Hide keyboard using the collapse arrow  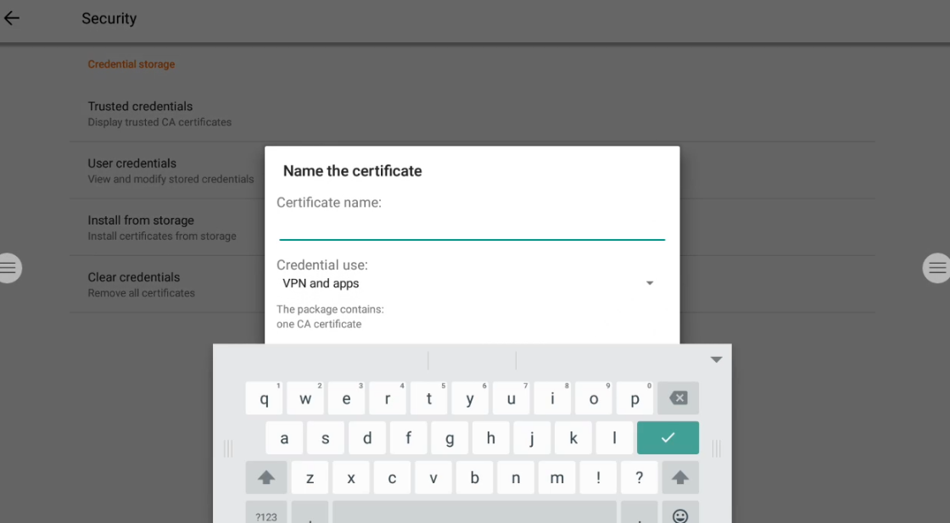click(x=716, y=359)
